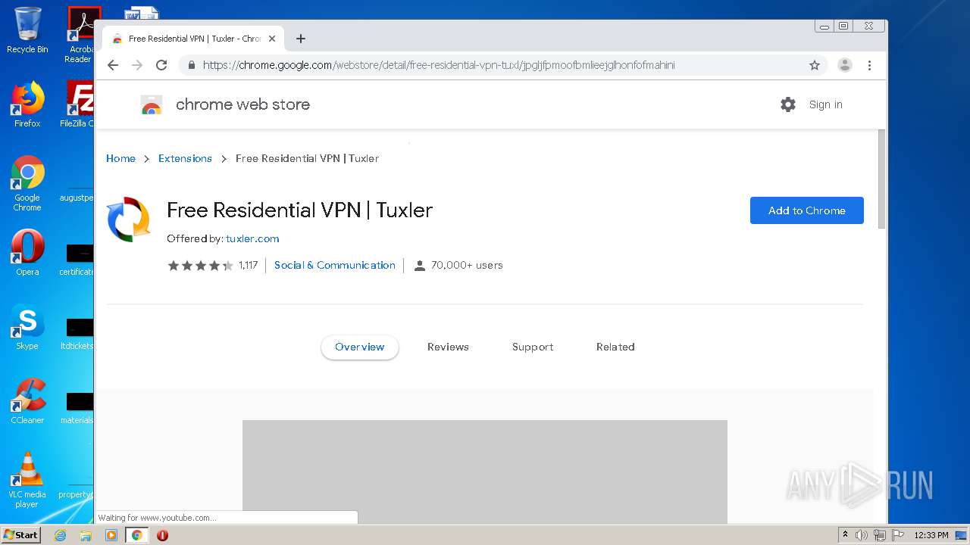970x545 pixels.
Task: Open web store settings gear
Action: coord(788,104)
